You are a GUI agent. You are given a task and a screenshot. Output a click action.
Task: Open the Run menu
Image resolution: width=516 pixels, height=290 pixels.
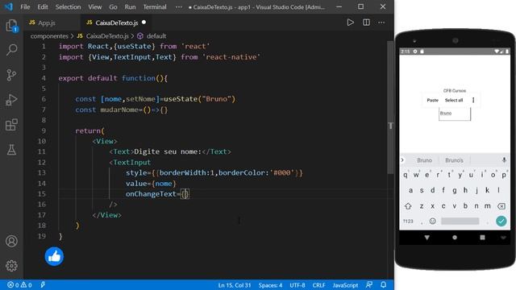(130, 7)
